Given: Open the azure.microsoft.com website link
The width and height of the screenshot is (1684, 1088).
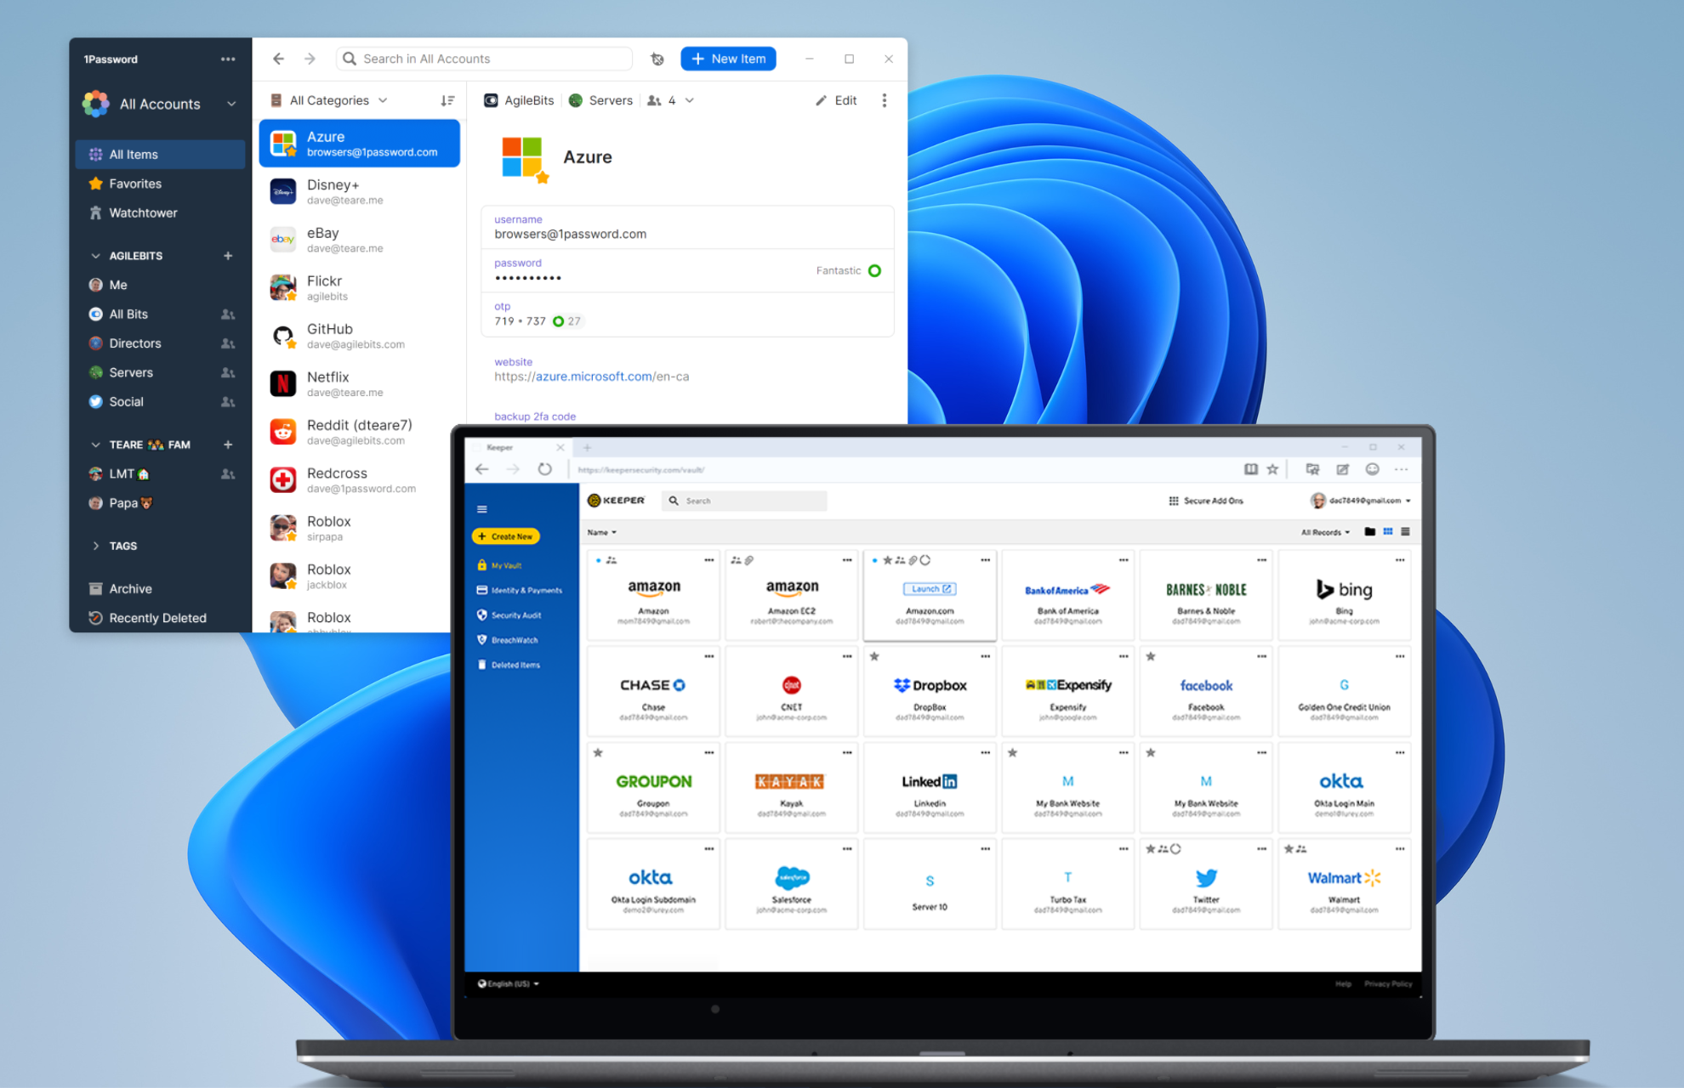Looking at the screenshot, I should pyautogui.click(x=592, y=377).
